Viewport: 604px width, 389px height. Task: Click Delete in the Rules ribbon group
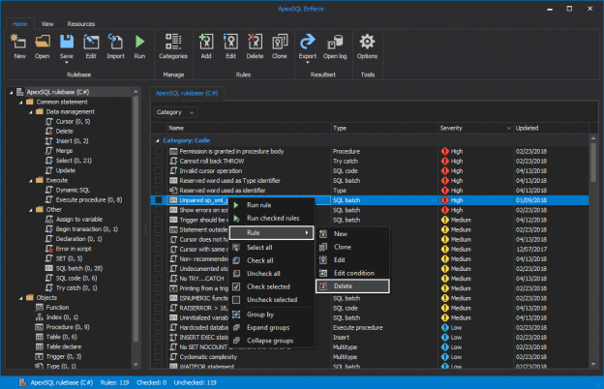click(x=255, y=45)
